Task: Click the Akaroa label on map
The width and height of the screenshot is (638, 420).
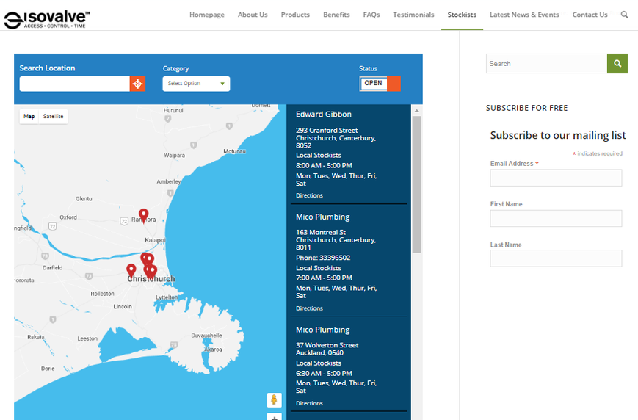Action: (213, 350)
